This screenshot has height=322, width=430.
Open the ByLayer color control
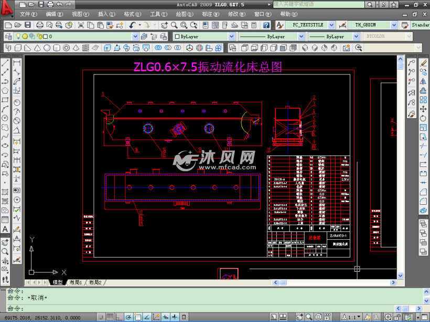coord(205,36)
